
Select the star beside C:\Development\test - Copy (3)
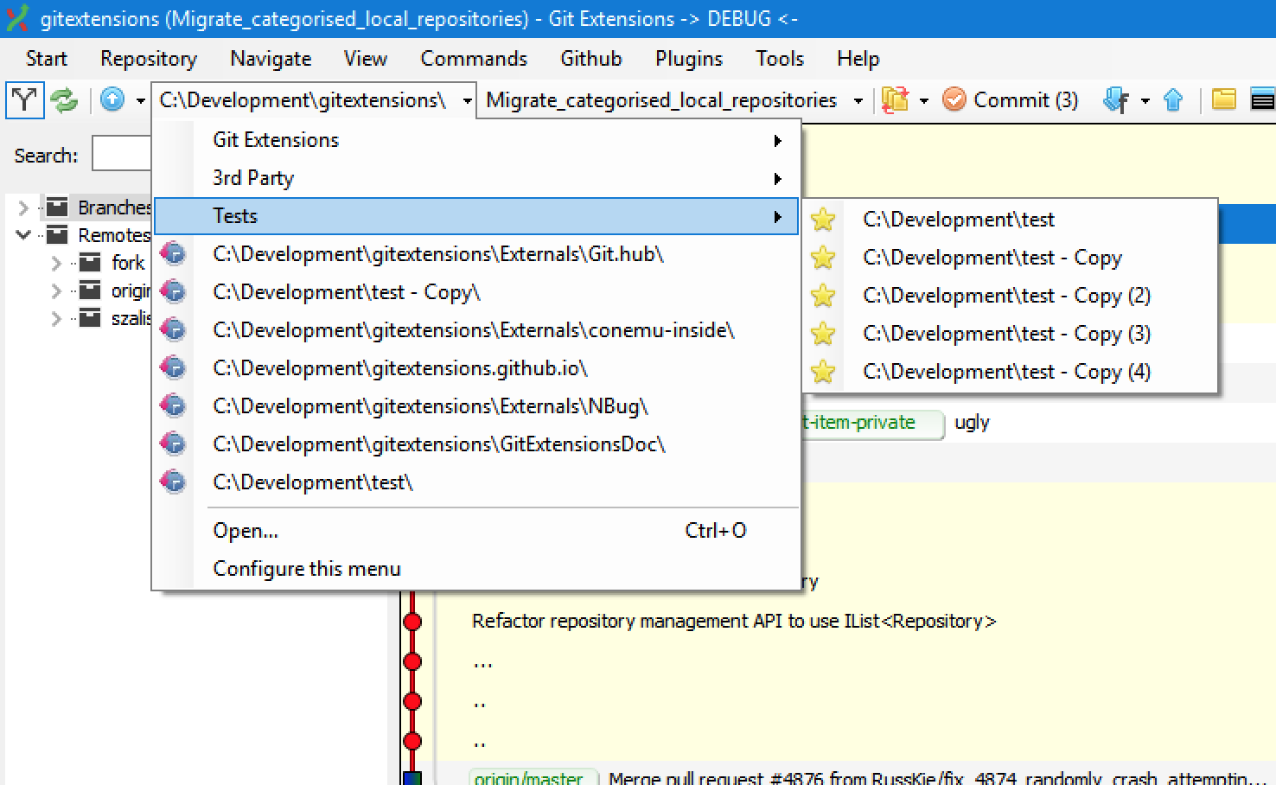coord(823,334)
